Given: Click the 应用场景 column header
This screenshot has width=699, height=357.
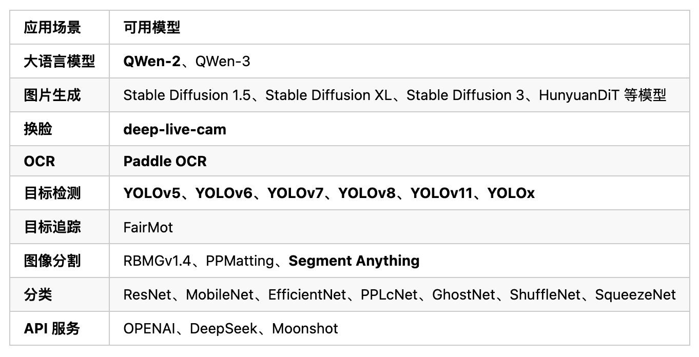Looking at the screenshot, I should pyautogui.click(x=52, y=28).
